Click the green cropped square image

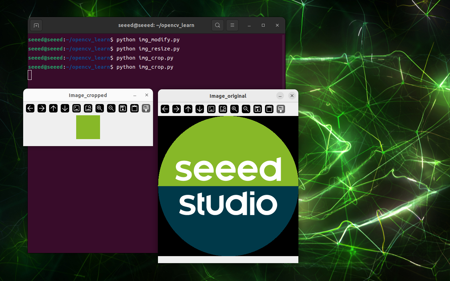pos(88,127)
